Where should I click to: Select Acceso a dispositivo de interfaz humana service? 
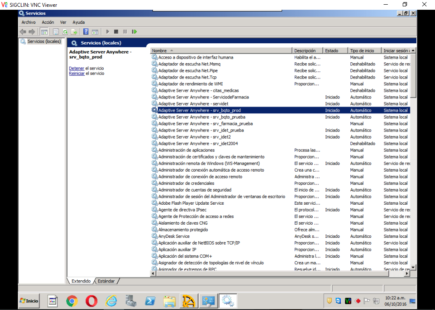click(x=280, y=57)
